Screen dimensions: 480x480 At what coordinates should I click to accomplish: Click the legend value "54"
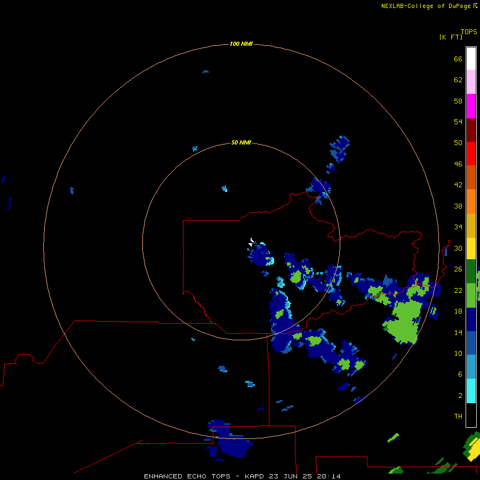click(x=458, y=122)
